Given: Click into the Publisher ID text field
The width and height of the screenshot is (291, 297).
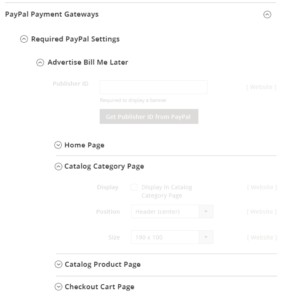Looking at the screenshot, I should click(153, 87).
